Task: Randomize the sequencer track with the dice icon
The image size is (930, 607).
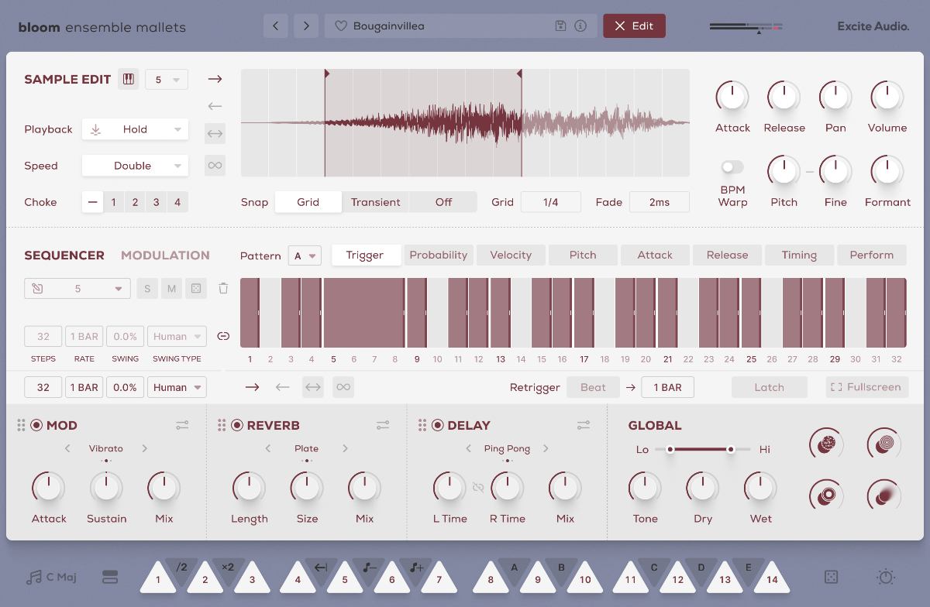Action: [196, 288]
